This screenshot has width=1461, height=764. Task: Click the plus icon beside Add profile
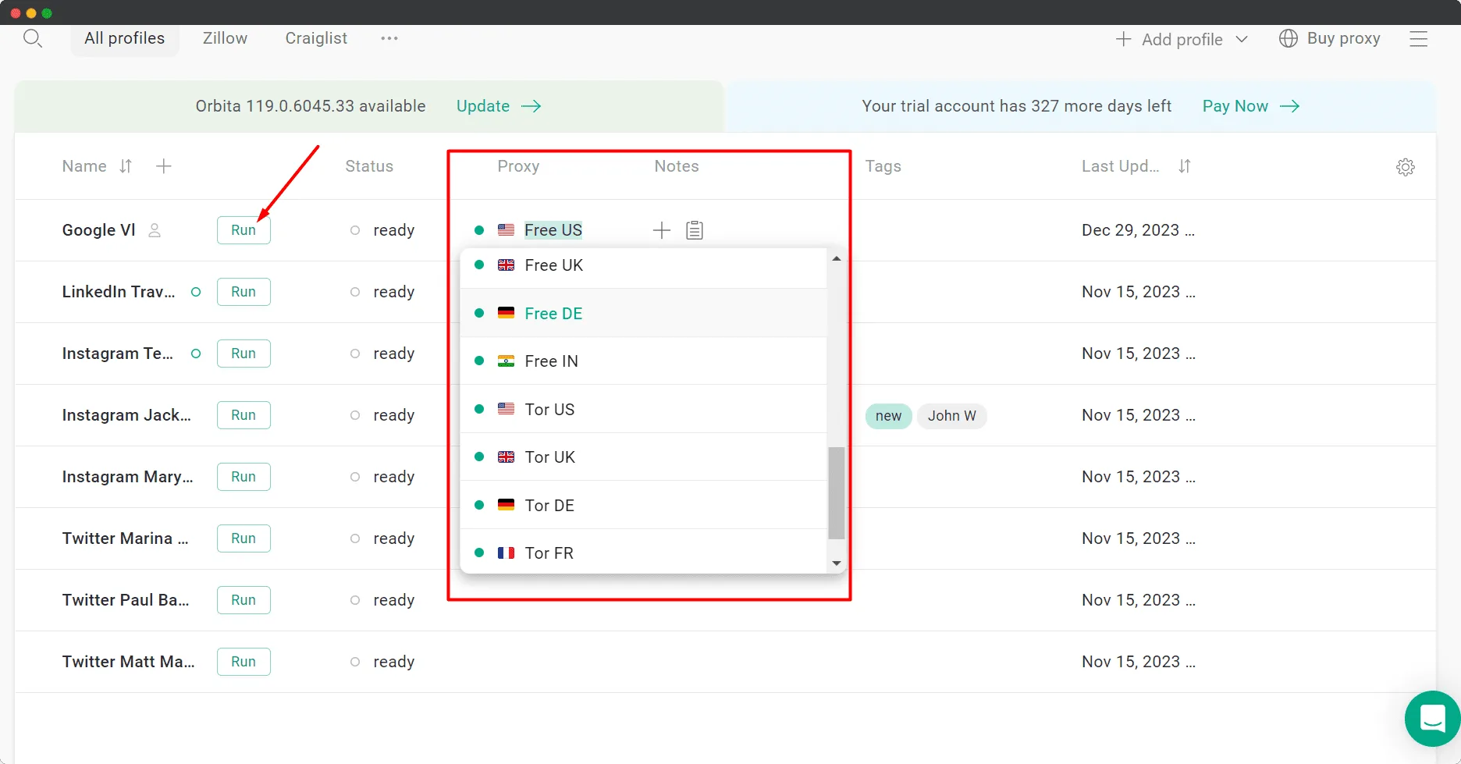click(x=1123, y=39)
